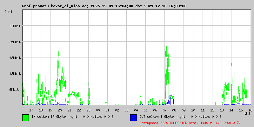Image resolution: width=254 pixels, height=127 pixels.
Task: Click the hour 20 x-axis label
Action: [x=60, y=110]
